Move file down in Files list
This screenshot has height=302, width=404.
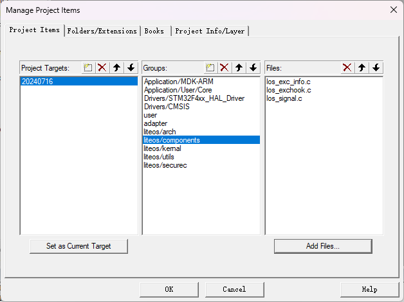[376, 68]
